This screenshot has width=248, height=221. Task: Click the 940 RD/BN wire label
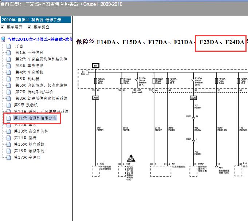100,129
